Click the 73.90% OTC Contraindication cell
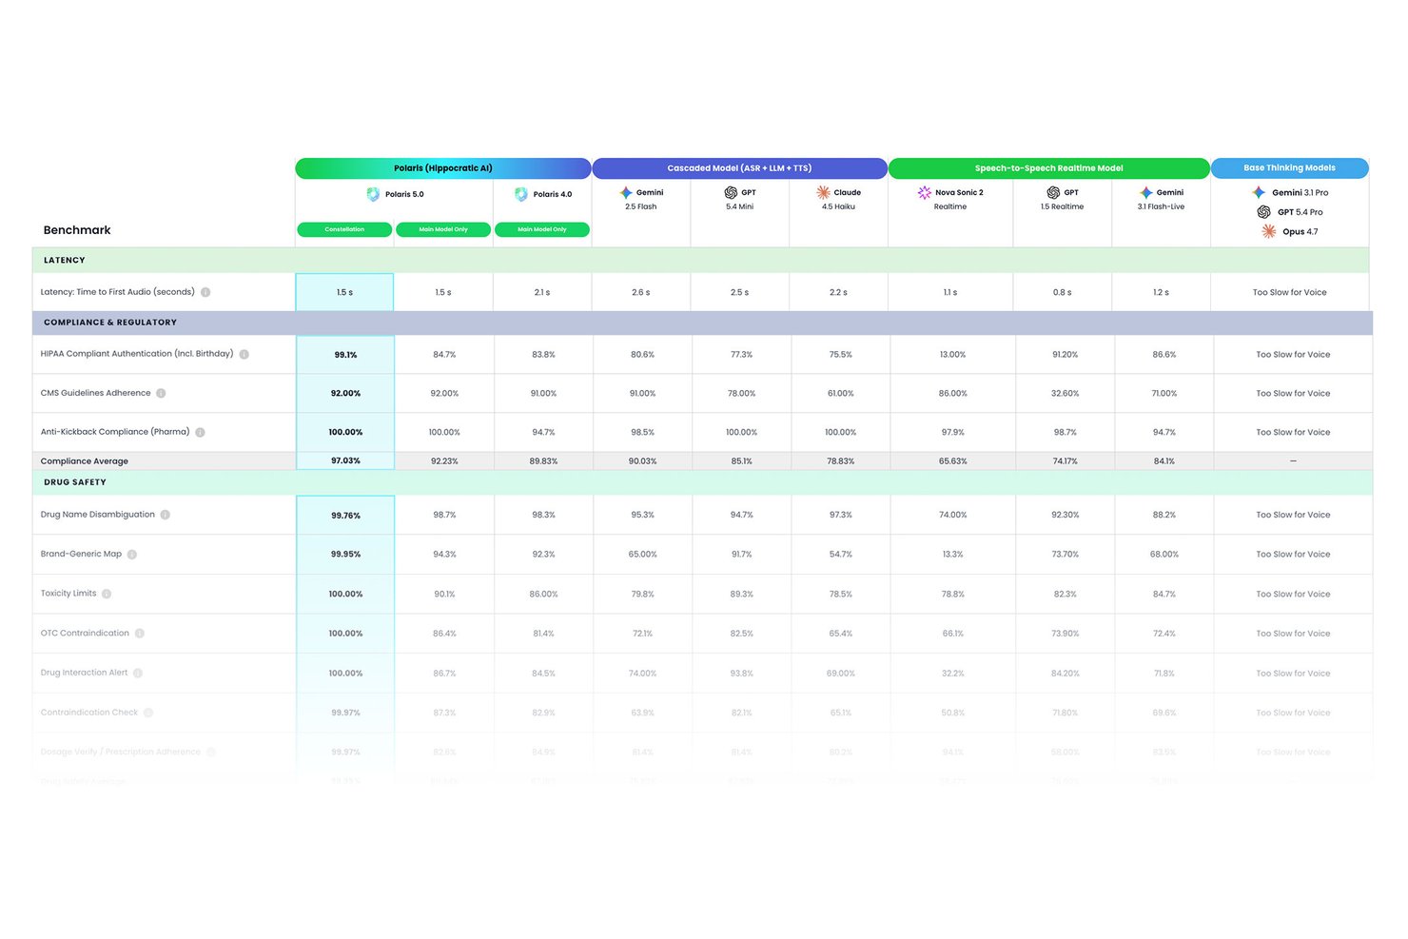 1065,633
